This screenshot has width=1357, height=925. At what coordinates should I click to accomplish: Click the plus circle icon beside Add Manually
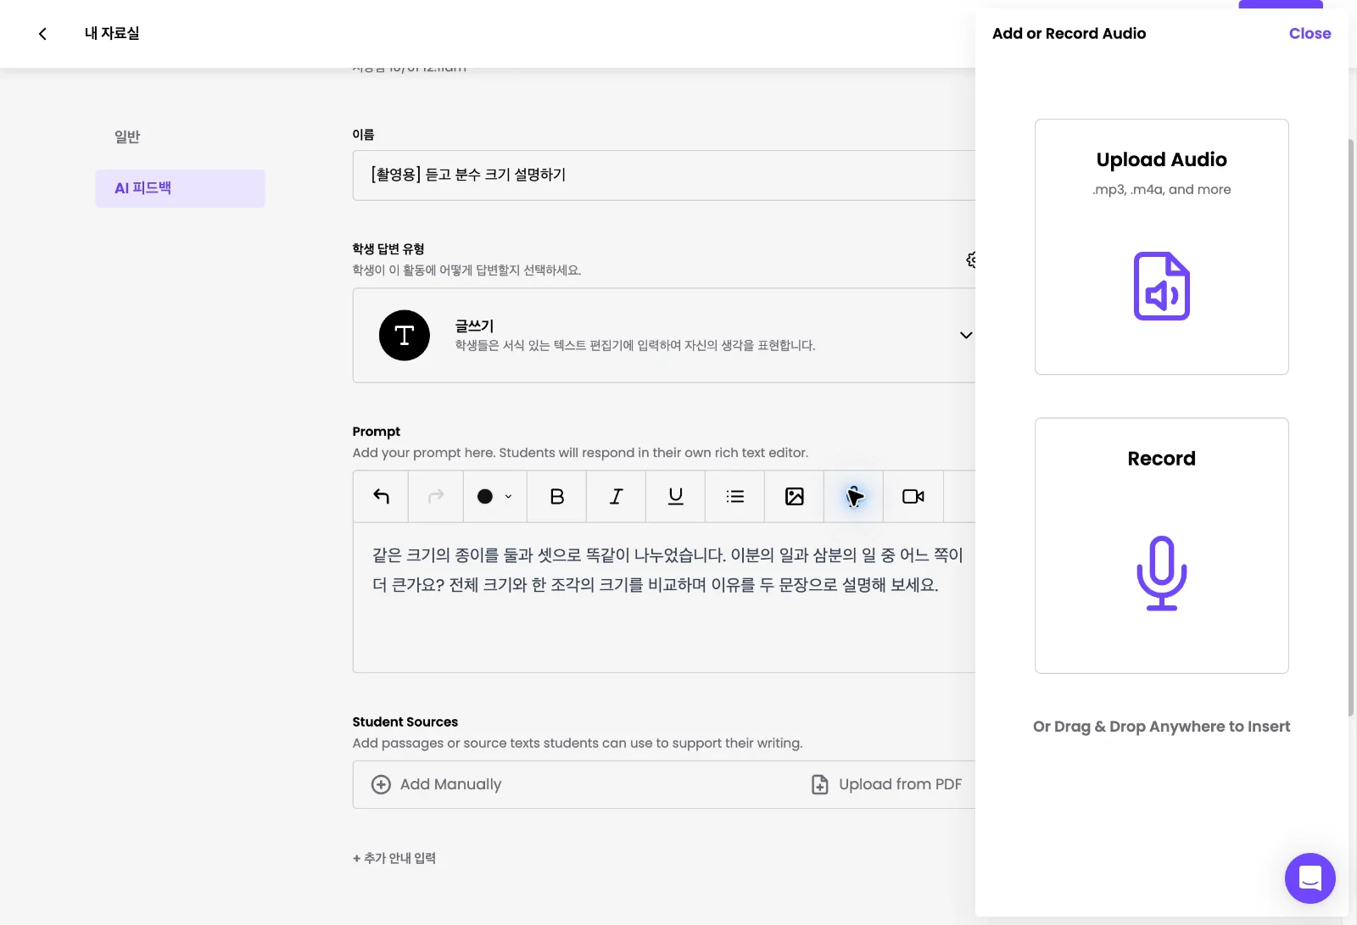(382, 784)
